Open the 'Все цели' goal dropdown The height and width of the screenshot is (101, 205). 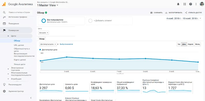(x=44, y=33)
